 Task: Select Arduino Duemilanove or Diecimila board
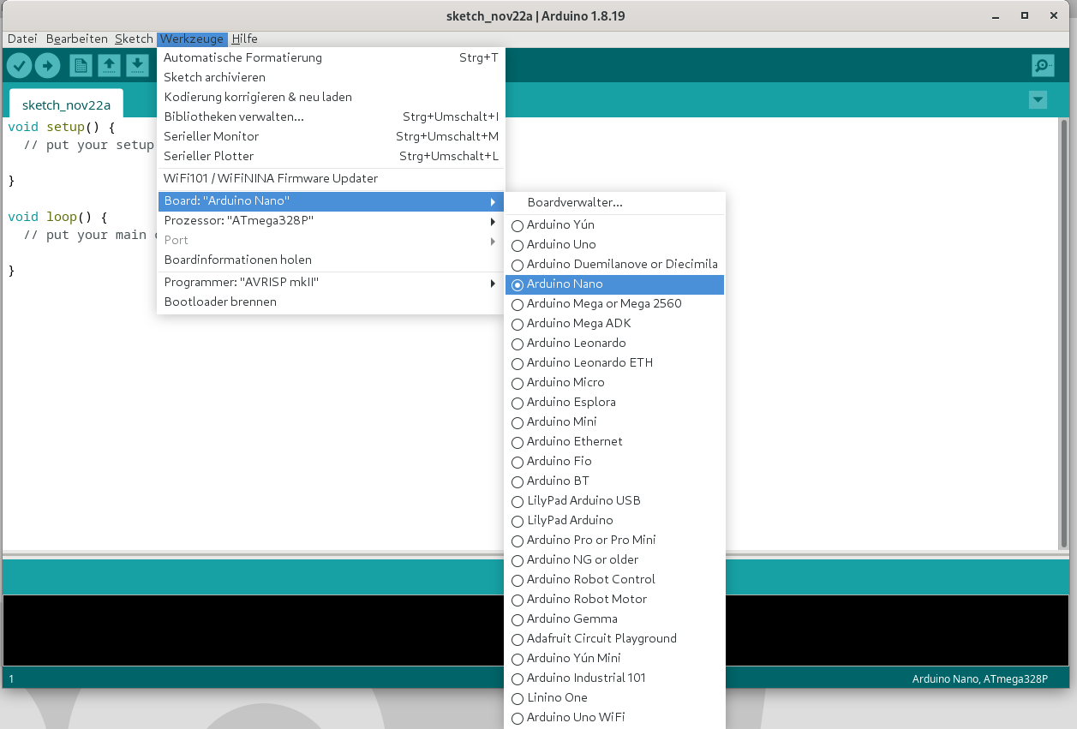tap(615, 264)
